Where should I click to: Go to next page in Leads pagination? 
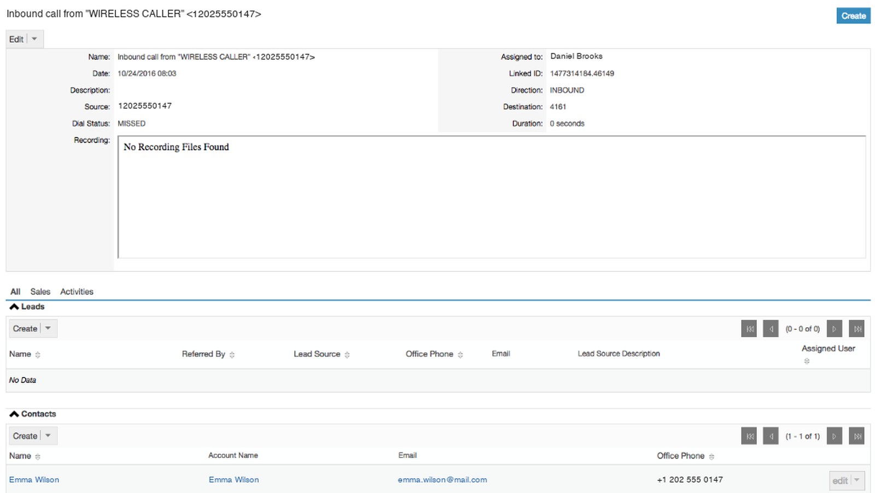[835, 329]
